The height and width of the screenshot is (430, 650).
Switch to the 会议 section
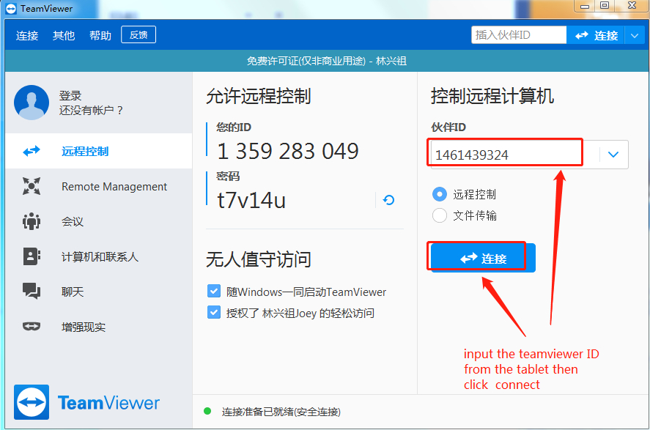[99, 222]
